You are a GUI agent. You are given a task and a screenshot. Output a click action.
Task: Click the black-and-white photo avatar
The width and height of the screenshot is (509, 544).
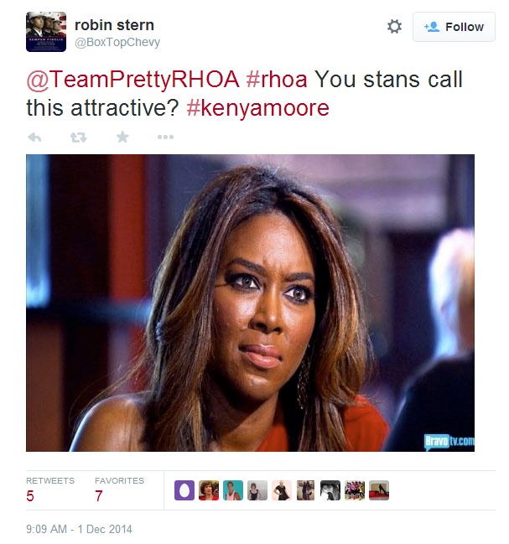click(330, 490)
